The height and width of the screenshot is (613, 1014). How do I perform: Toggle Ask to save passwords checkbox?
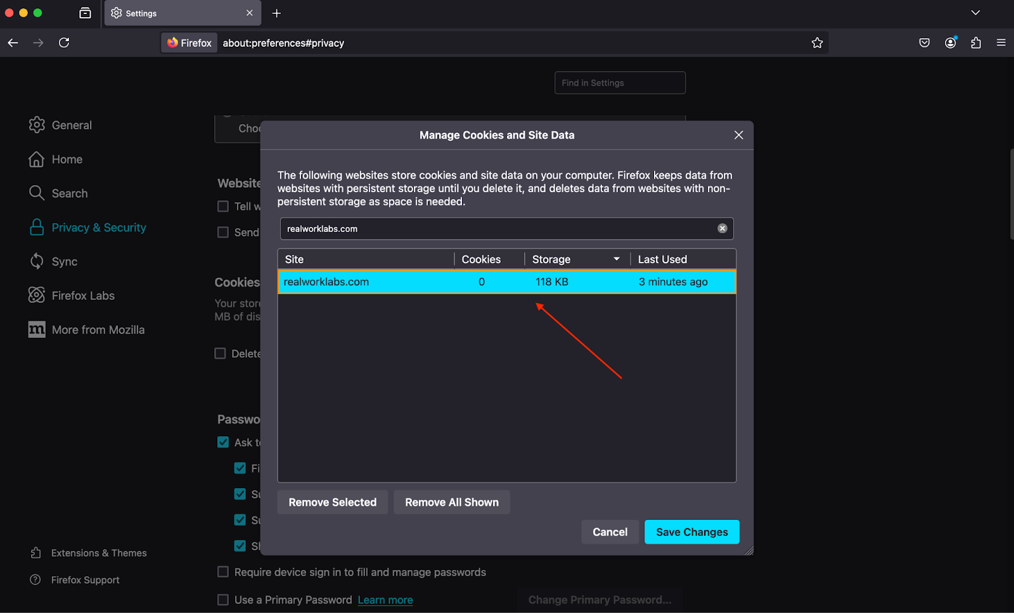[x=223, y=442]
